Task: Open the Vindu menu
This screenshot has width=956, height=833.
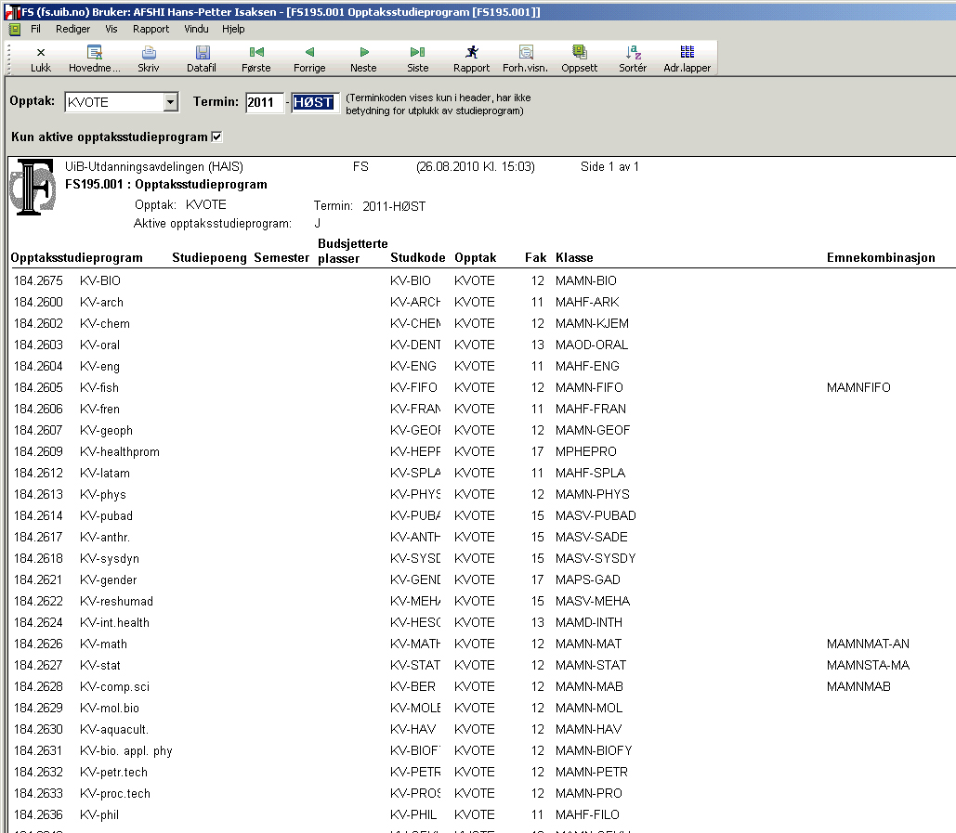Action: [x=196, y=29]
